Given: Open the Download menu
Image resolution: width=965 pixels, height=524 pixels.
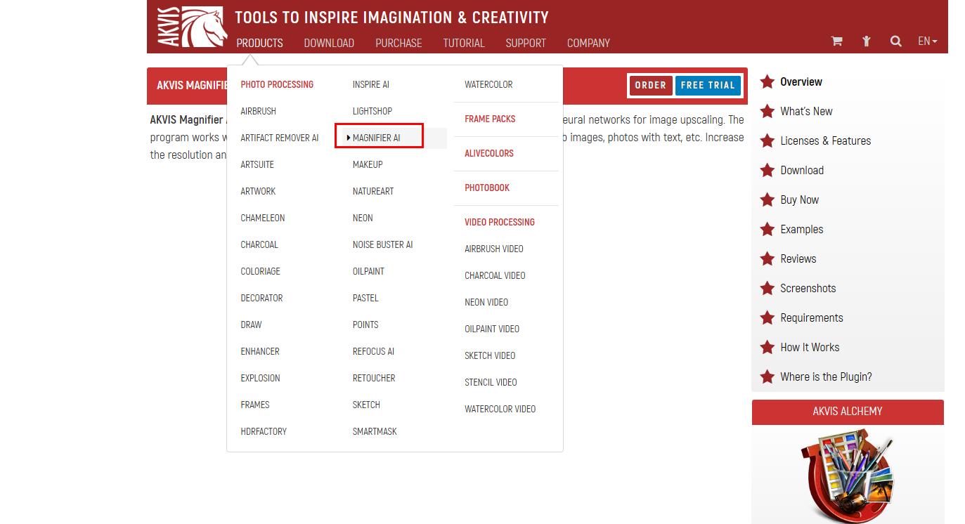Looking at the screenshot, I should (x=329, y=43).
